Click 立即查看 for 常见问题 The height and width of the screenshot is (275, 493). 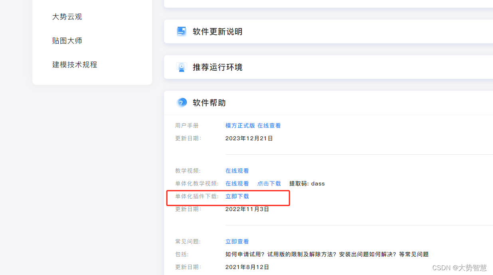click(x=237, y=241)
